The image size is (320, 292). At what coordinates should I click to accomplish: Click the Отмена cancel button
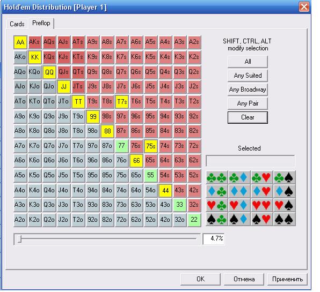click(244, 279)
